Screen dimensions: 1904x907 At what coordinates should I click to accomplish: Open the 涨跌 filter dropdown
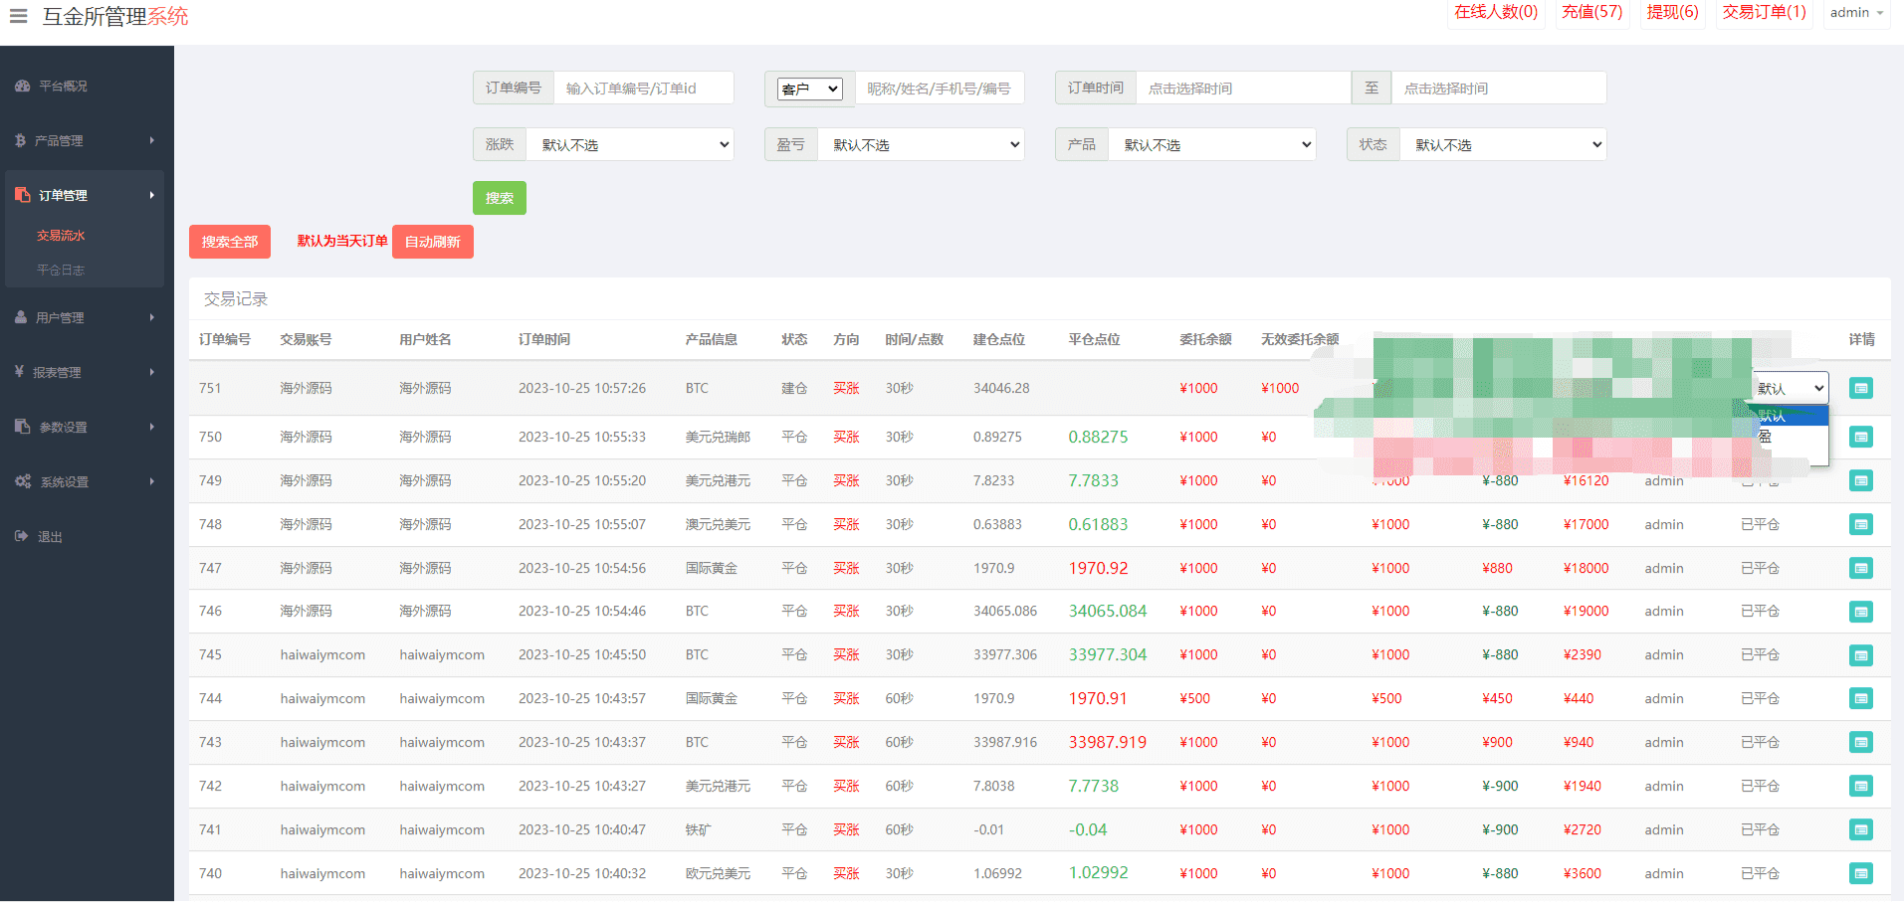[630, 144]
